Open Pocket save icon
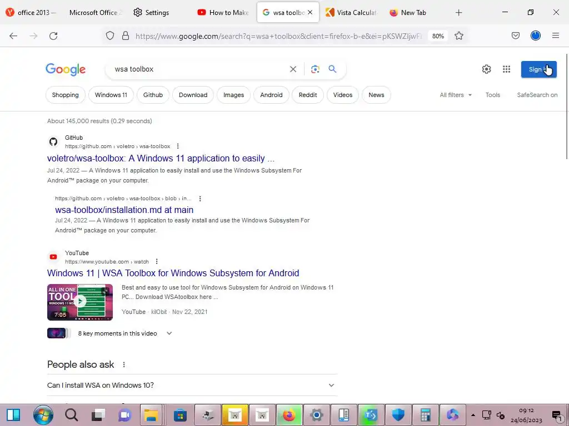This screenshot has width=569, height=426. 516,35
